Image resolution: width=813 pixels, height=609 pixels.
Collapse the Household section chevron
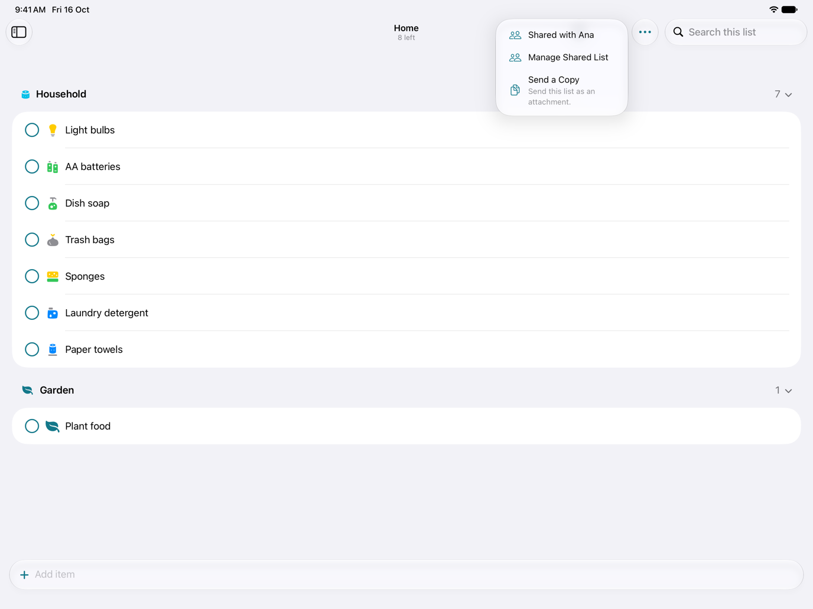pyautogui.click(x=788, y=94)
